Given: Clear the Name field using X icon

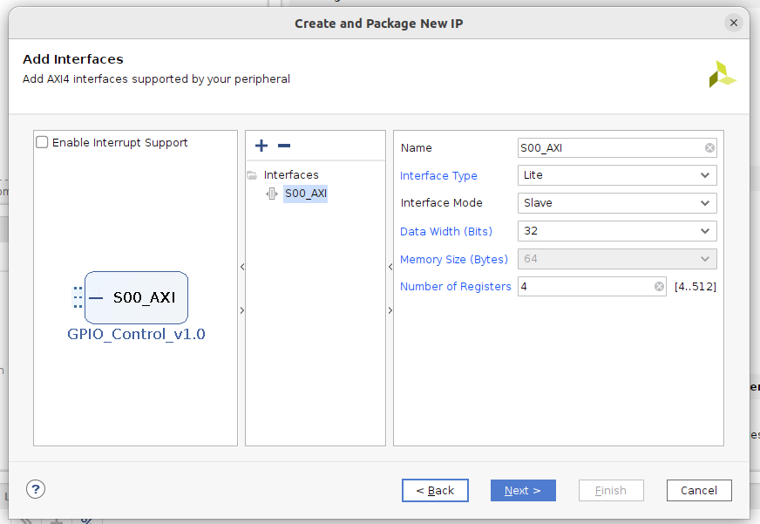Looking at the screenshot, I should (709, 148).
